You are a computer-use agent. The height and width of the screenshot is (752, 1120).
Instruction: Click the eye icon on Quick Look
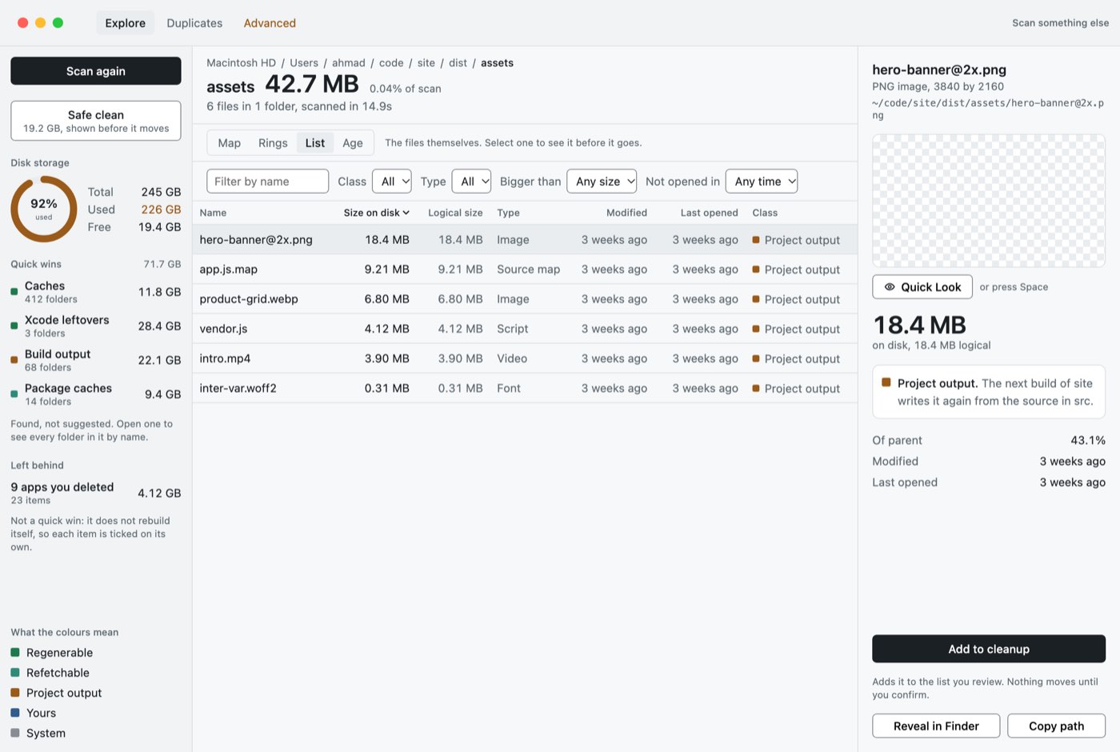(x=890, y=287)
